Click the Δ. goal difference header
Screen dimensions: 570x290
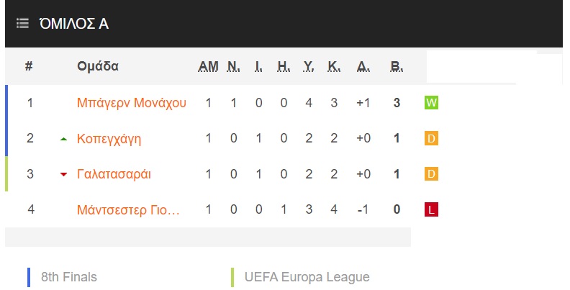coord(363,66)
